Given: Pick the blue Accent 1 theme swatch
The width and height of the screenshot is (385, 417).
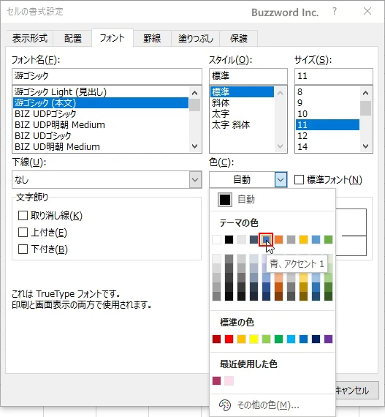Looking at the screenshot, I should coord(266,240).
